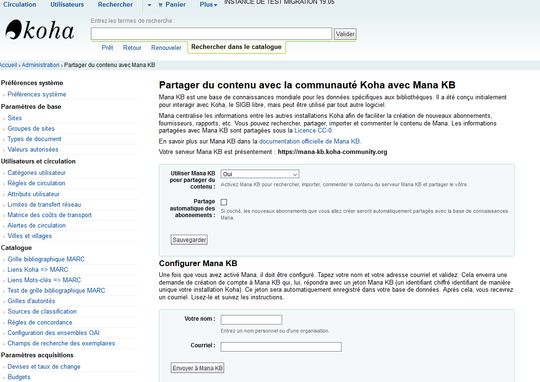Viewport: 540px width, 382px height.
Task: Open Matrice des coûts de transport link
Action: (x=49, y=215)
